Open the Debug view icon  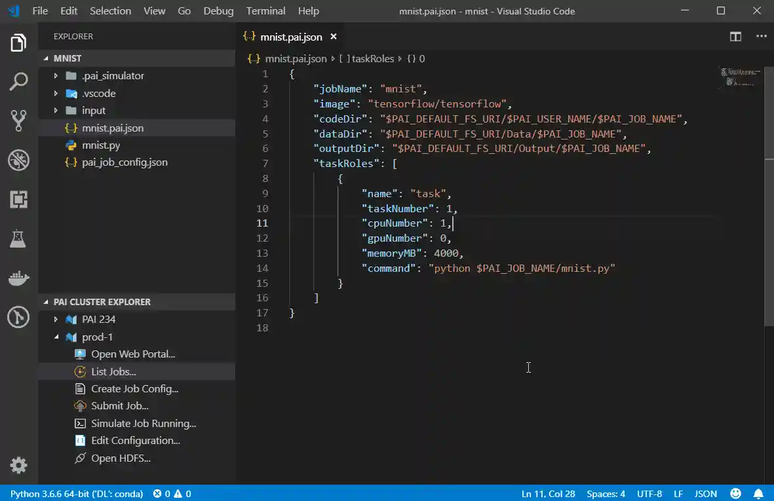coord(18,160)
